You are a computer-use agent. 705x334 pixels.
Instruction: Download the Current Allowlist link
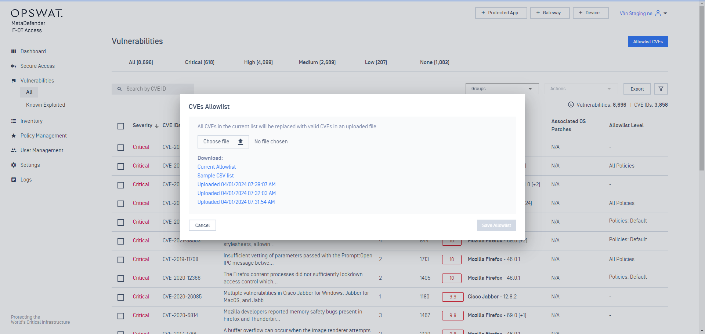pyautogui.click(x=217, y=167)
